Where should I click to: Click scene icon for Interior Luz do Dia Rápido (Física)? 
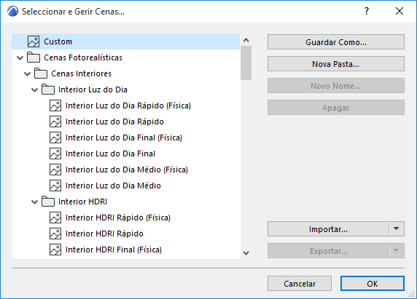[55, 105]
